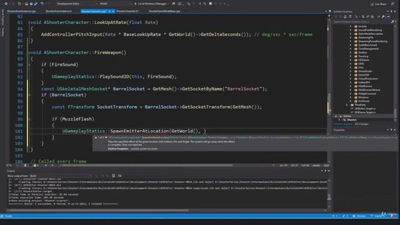
Task: Select the TimeManagement folder
Action: (x=368, y=49)
